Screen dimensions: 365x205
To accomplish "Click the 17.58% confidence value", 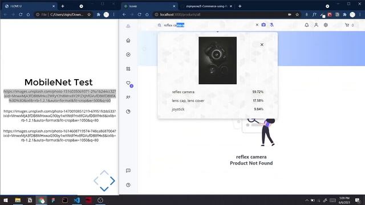I will coord(258,101).
